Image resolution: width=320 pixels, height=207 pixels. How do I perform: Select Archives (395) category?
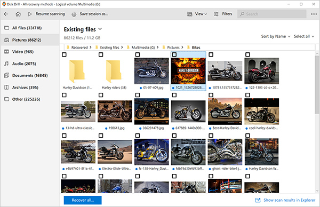[30, 87]
